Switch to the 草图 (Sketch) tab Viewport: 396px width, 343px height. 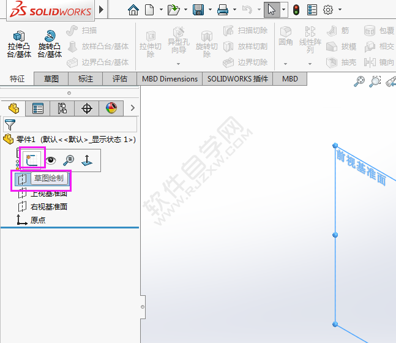click(x=51, y=79)
